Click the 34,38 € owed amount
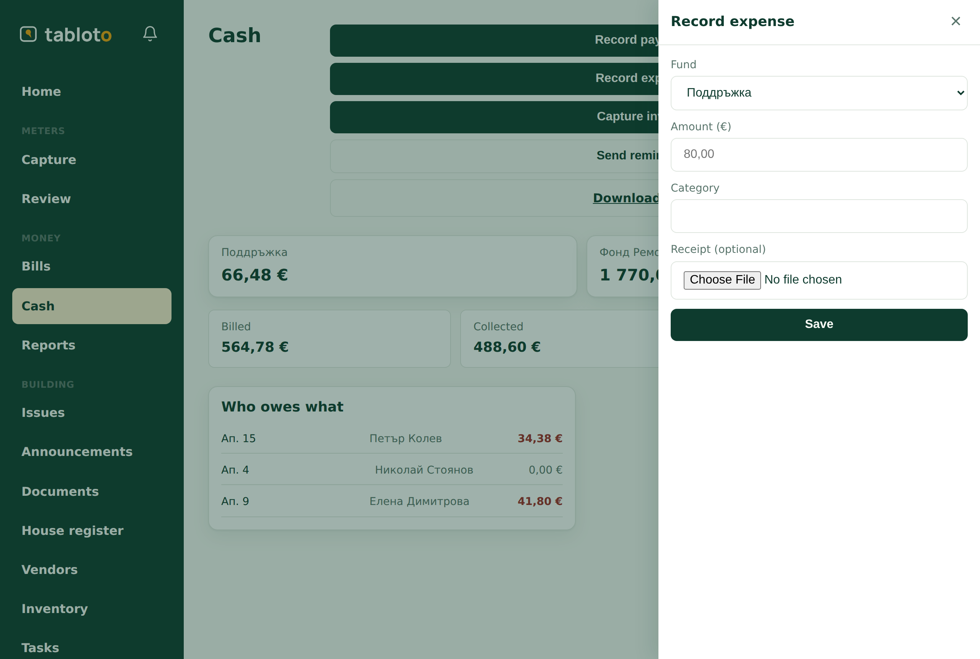 tap(540, 438)
